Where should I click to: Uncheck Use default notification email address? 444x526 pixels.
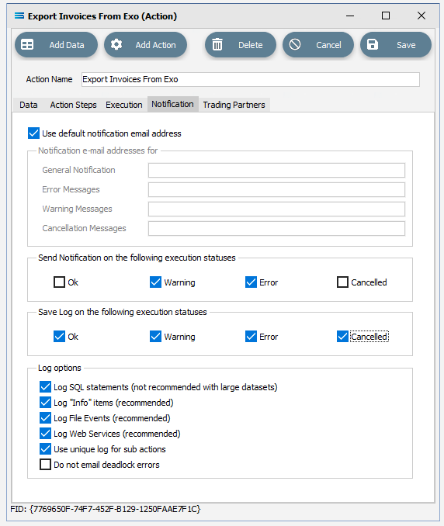pyautogui.click(x=33, y=133)
